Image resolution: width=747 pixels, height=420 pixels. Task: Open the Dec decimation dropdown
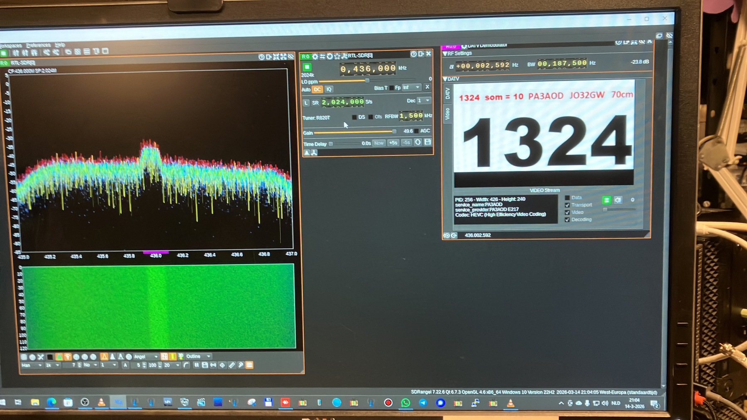424,101
